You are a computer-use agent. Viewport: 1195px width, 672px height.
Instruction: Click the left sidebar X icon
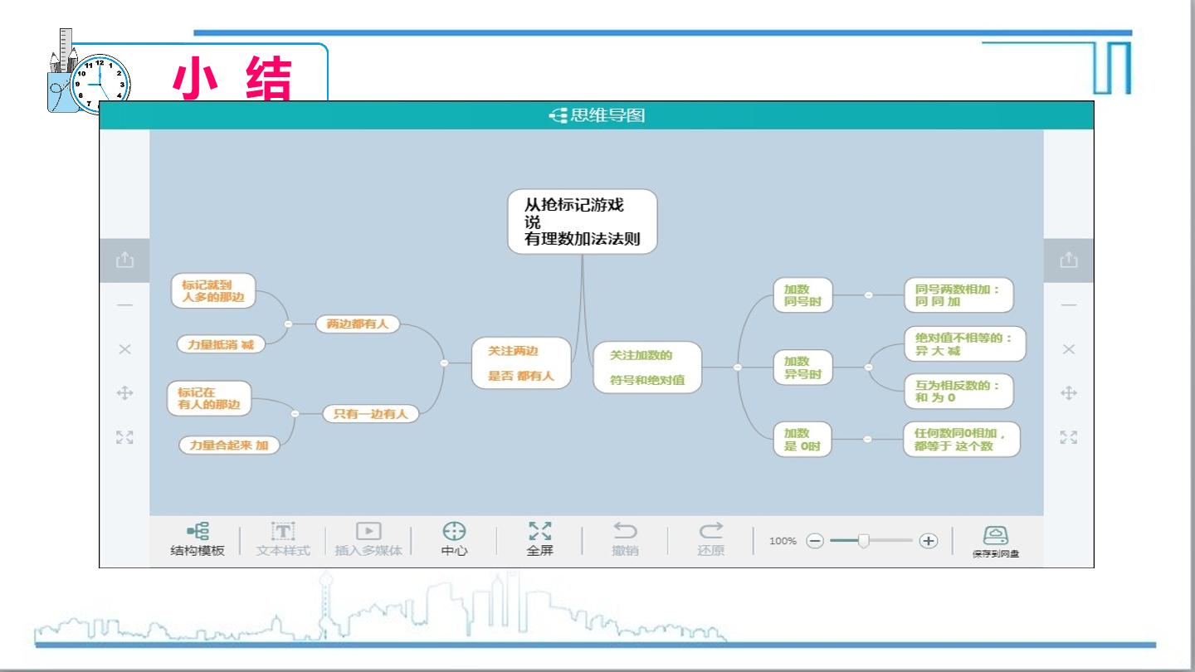tap(124, 349)
